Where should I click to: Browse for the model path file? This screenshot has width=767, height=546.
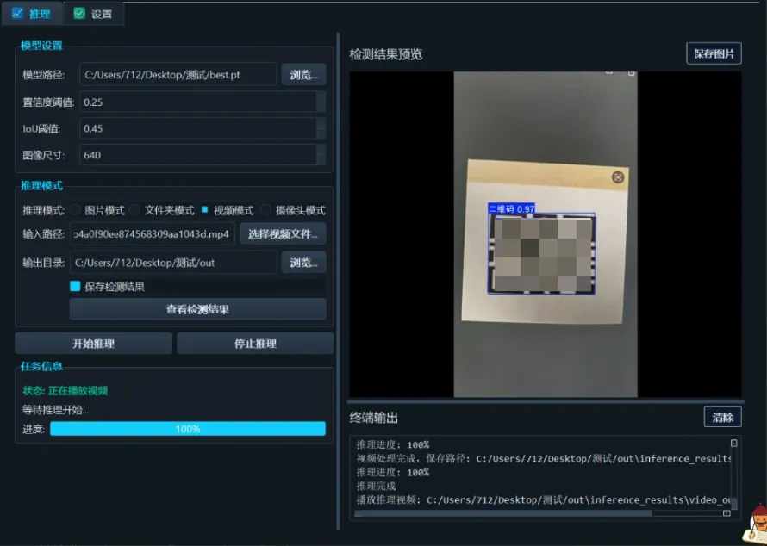[x=303, y=75]
